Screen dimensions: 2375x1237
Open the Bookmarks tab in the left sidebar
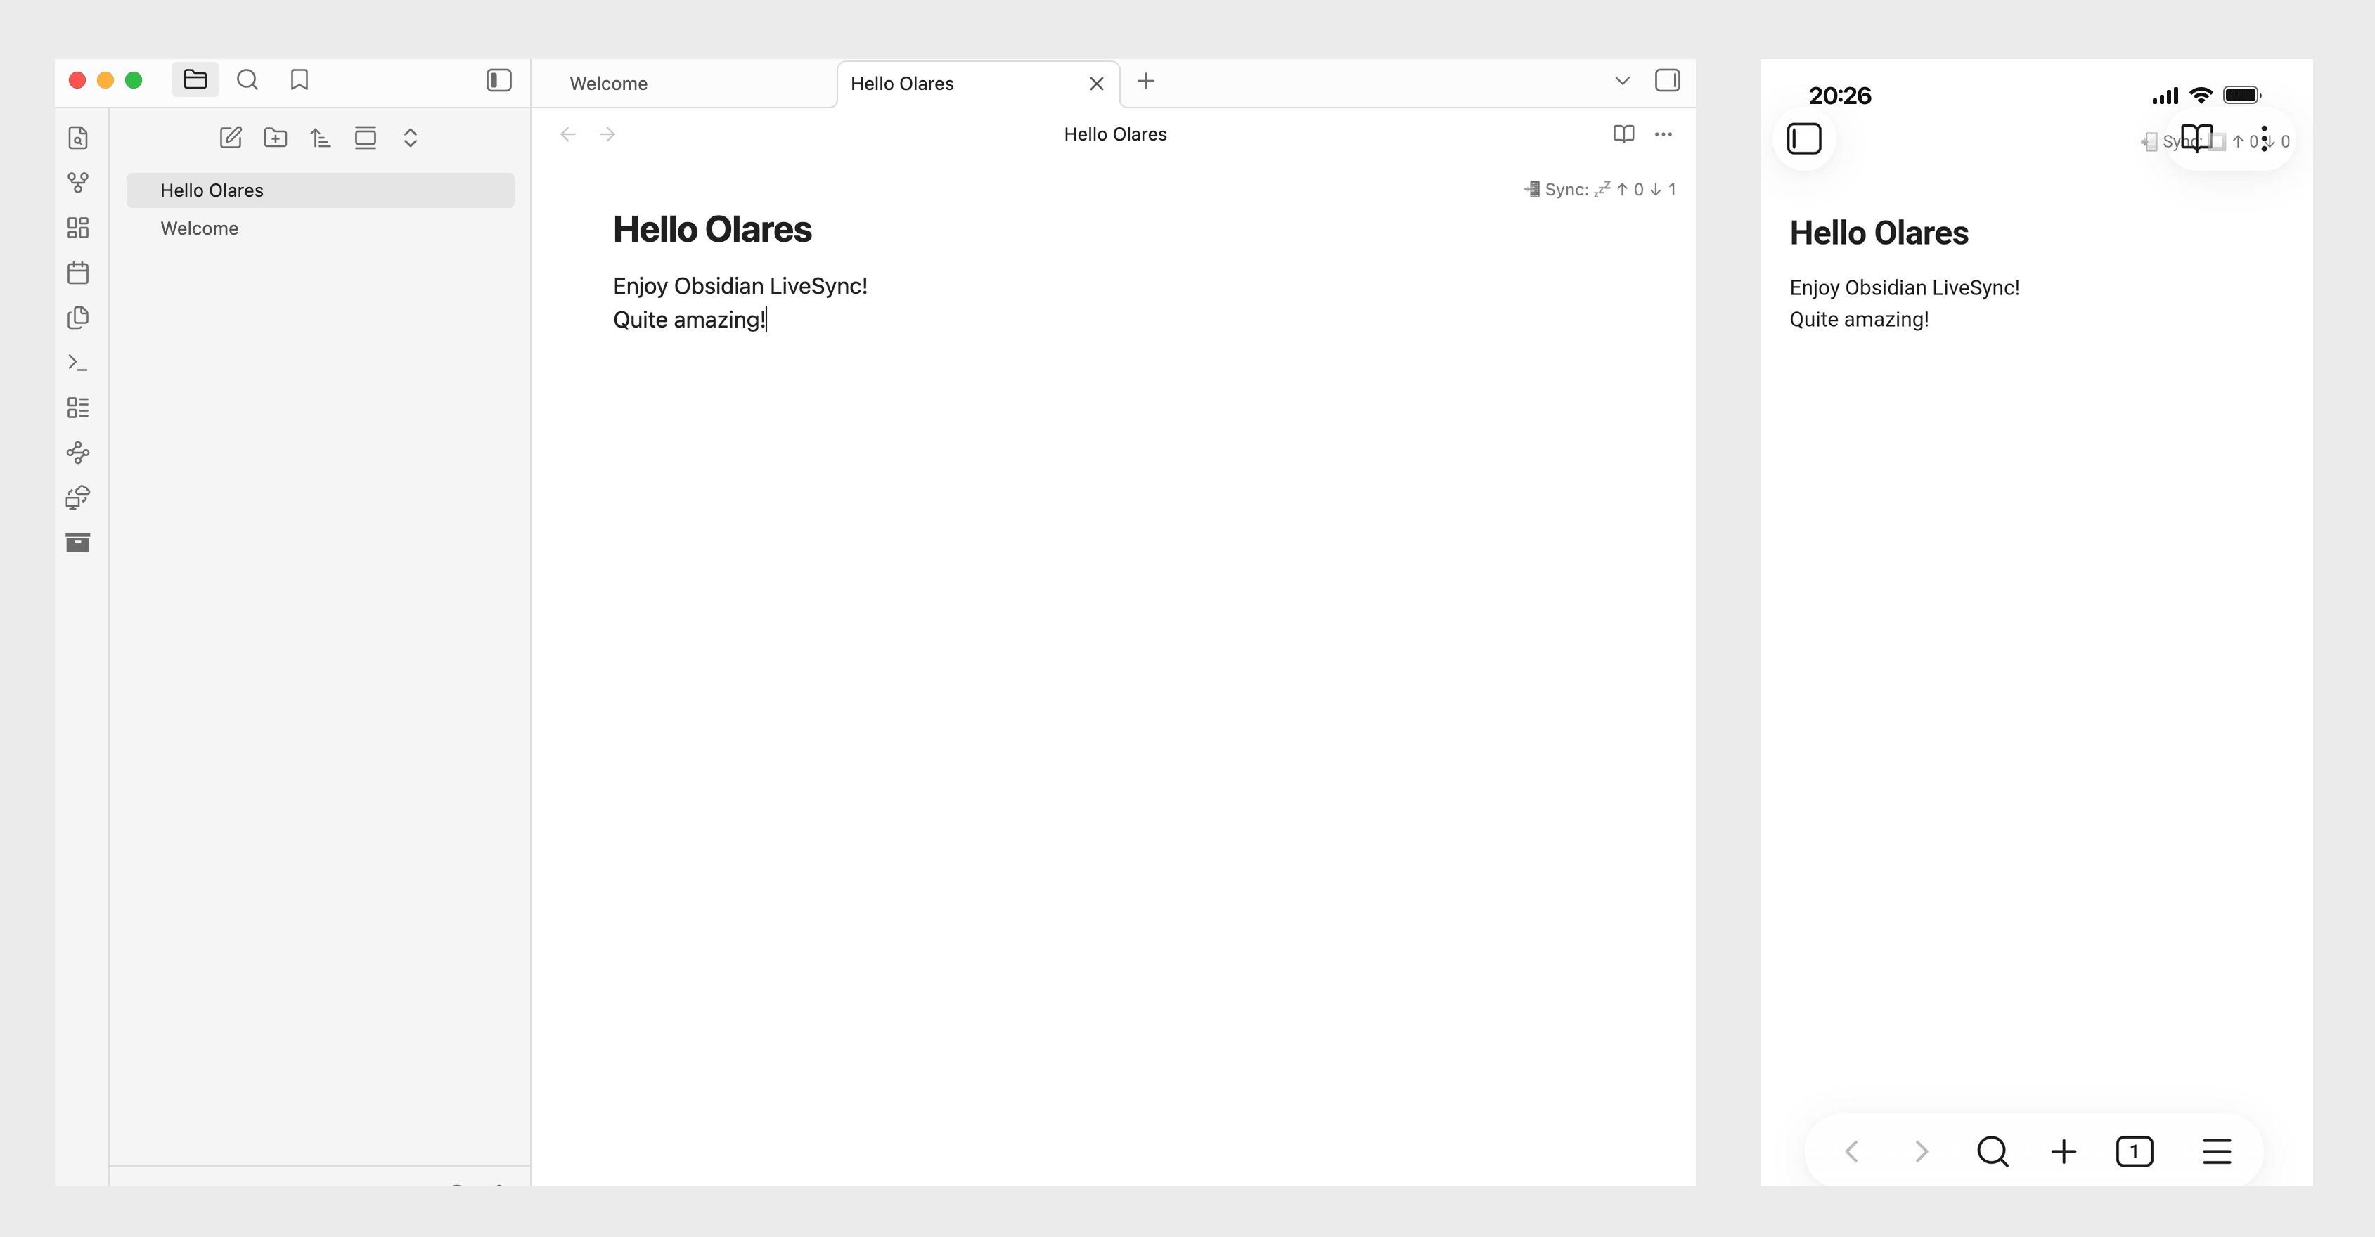pos(300,80)
